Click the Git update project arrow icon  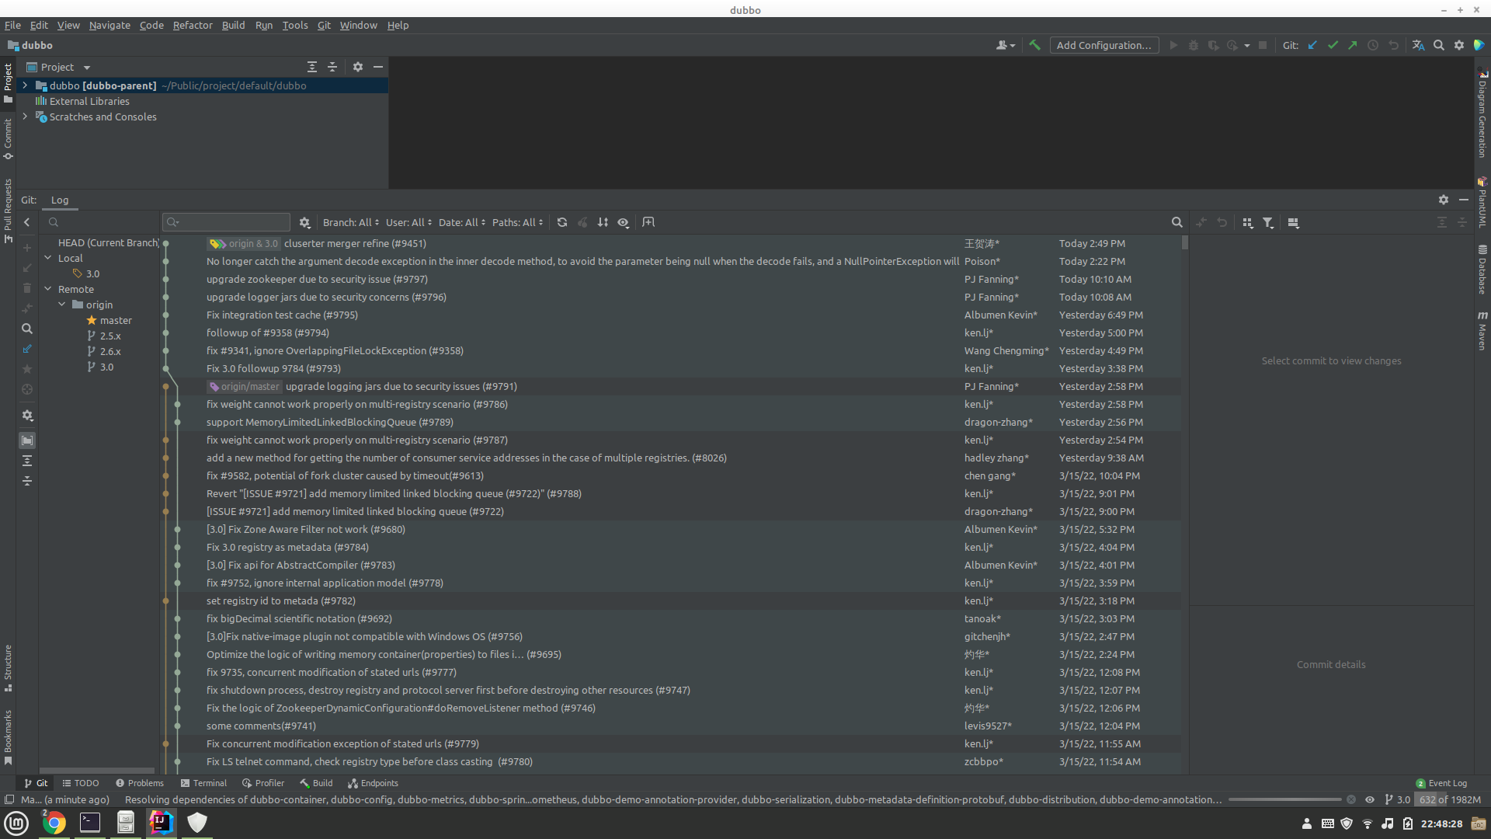coord(1312,45)
